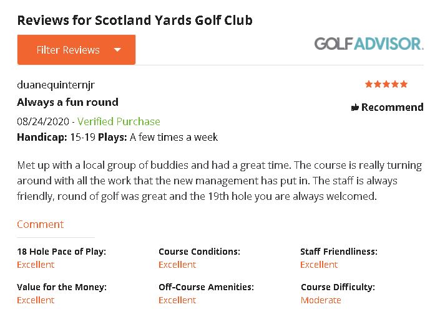The width and height of the screenshot is (435, 312).
Task: Click the Off-Course Amenities Excellent rating
Action: (177, 300)
